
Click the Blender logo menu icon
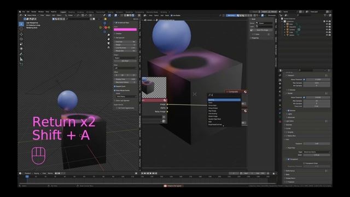(20, 11)
